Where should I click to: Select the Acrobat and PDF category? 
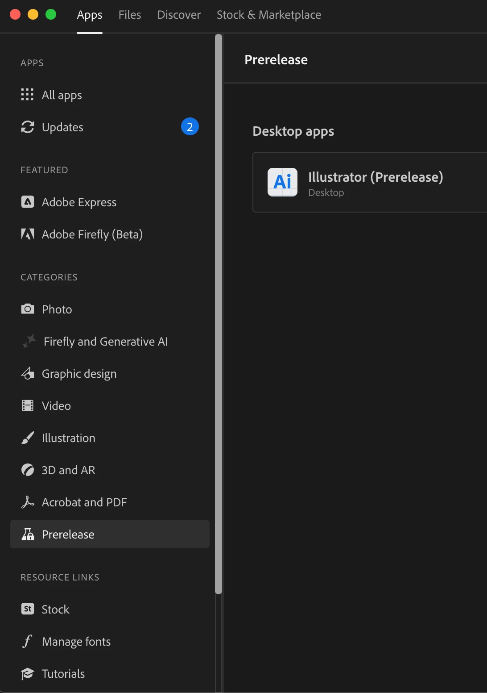110,502
